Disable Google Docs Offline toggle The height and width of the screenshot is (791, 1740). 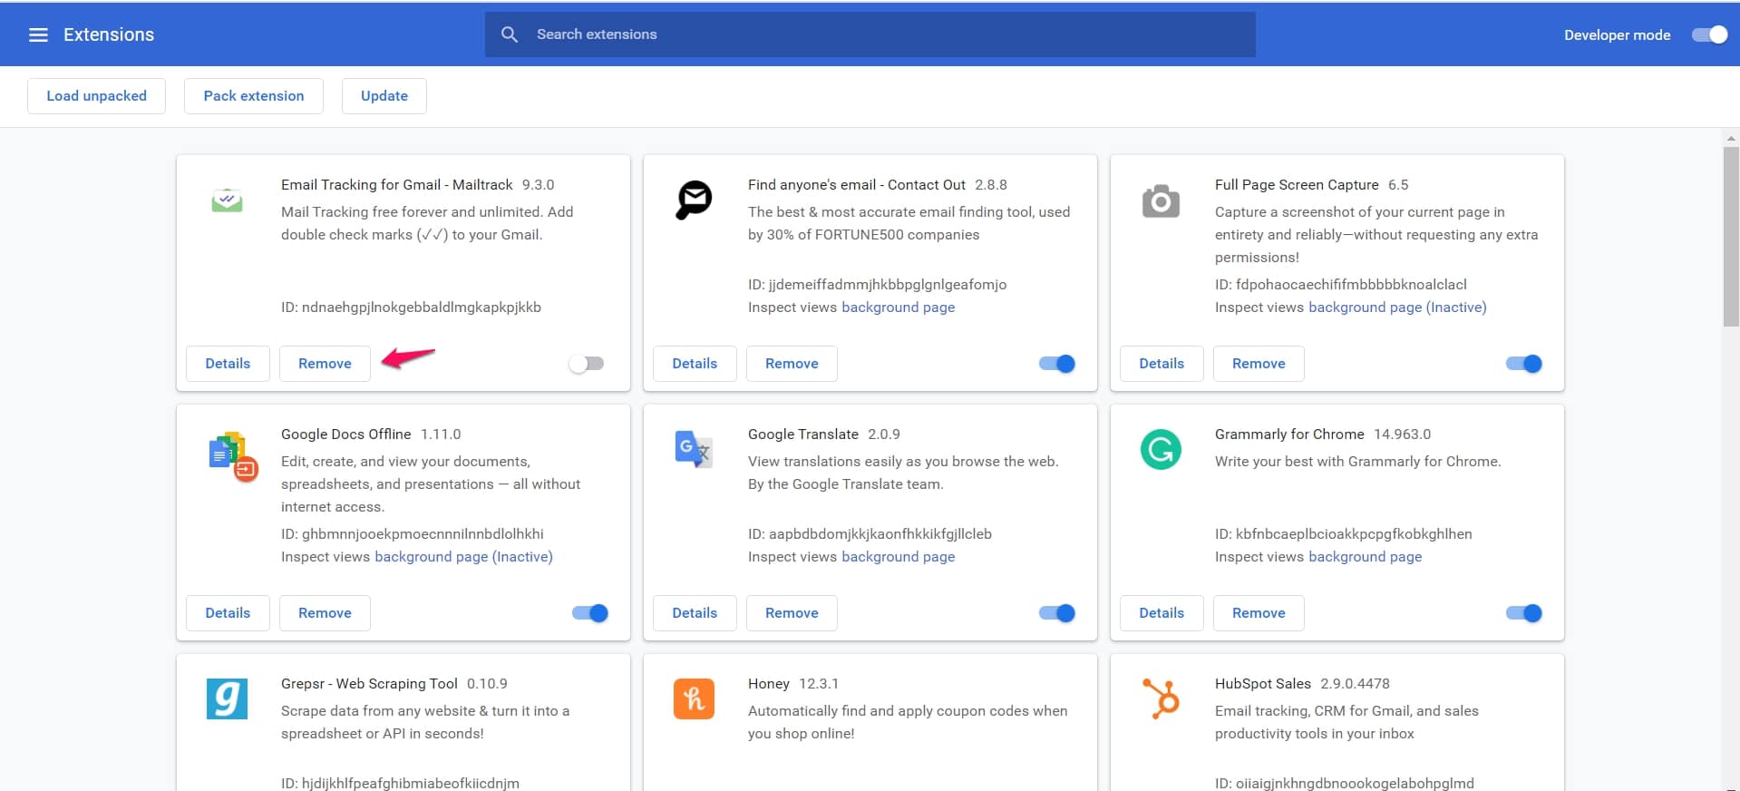590,613
